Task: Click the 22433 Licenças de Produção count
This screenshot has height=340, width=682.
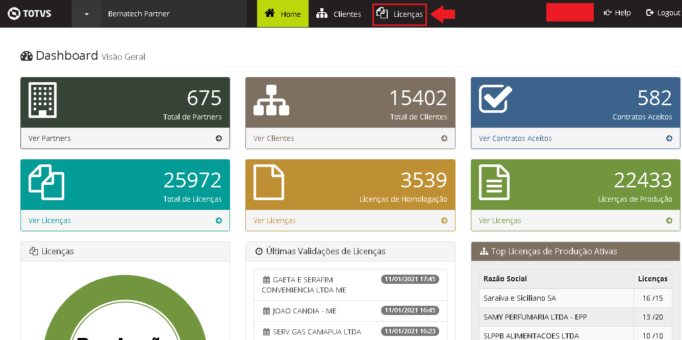Action: tap(643, 180)
